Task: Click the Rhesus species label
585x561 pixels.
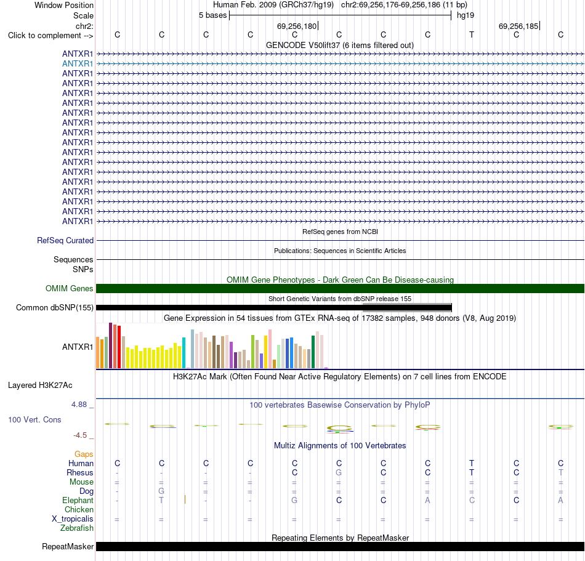Action: point(80,472)
